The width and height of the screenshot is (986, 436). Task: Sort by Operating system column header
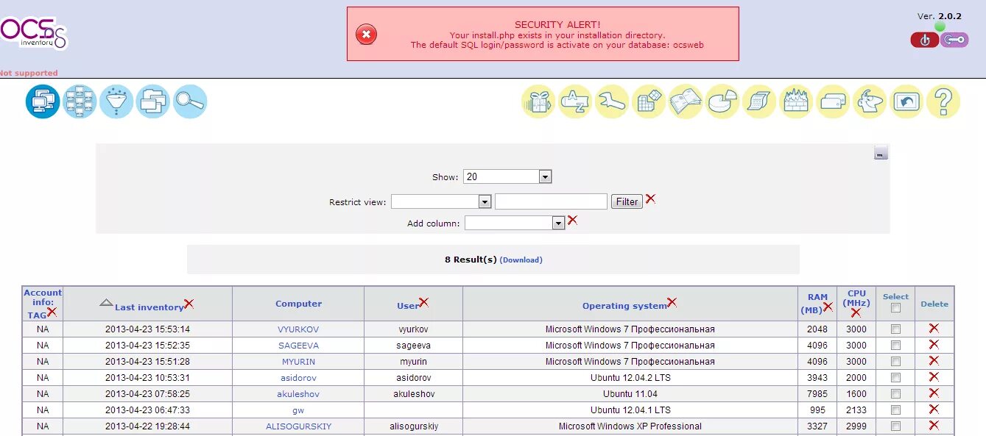(x=624, y=306)
